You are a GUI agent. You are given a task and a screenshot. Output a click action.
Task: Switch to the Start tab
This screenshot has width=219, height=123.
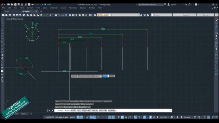pyautogui.click(x=7, y=11)
